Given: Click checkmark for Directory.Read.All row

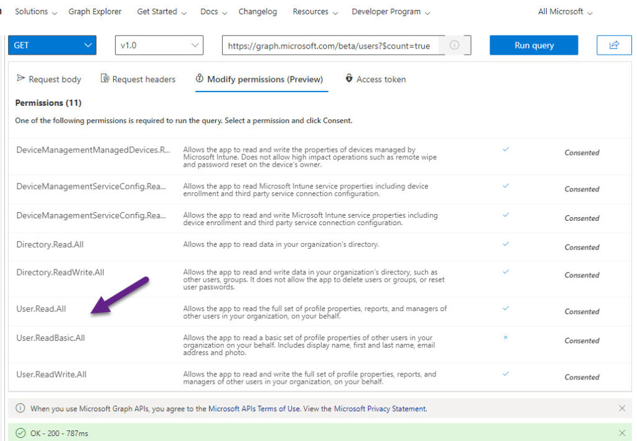Looking at the screenshot, I should click(x=506, y=244).
